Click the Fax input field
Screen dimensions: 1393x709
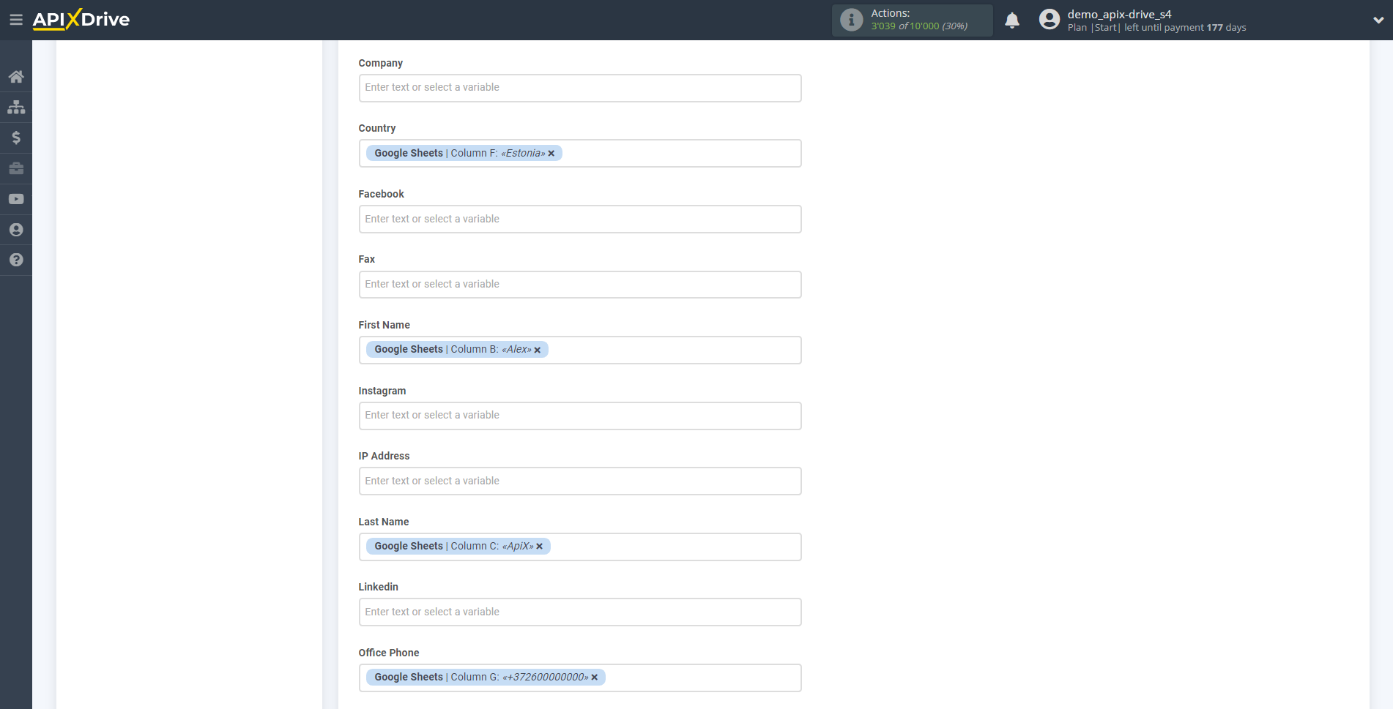click(x=580, y=285)
